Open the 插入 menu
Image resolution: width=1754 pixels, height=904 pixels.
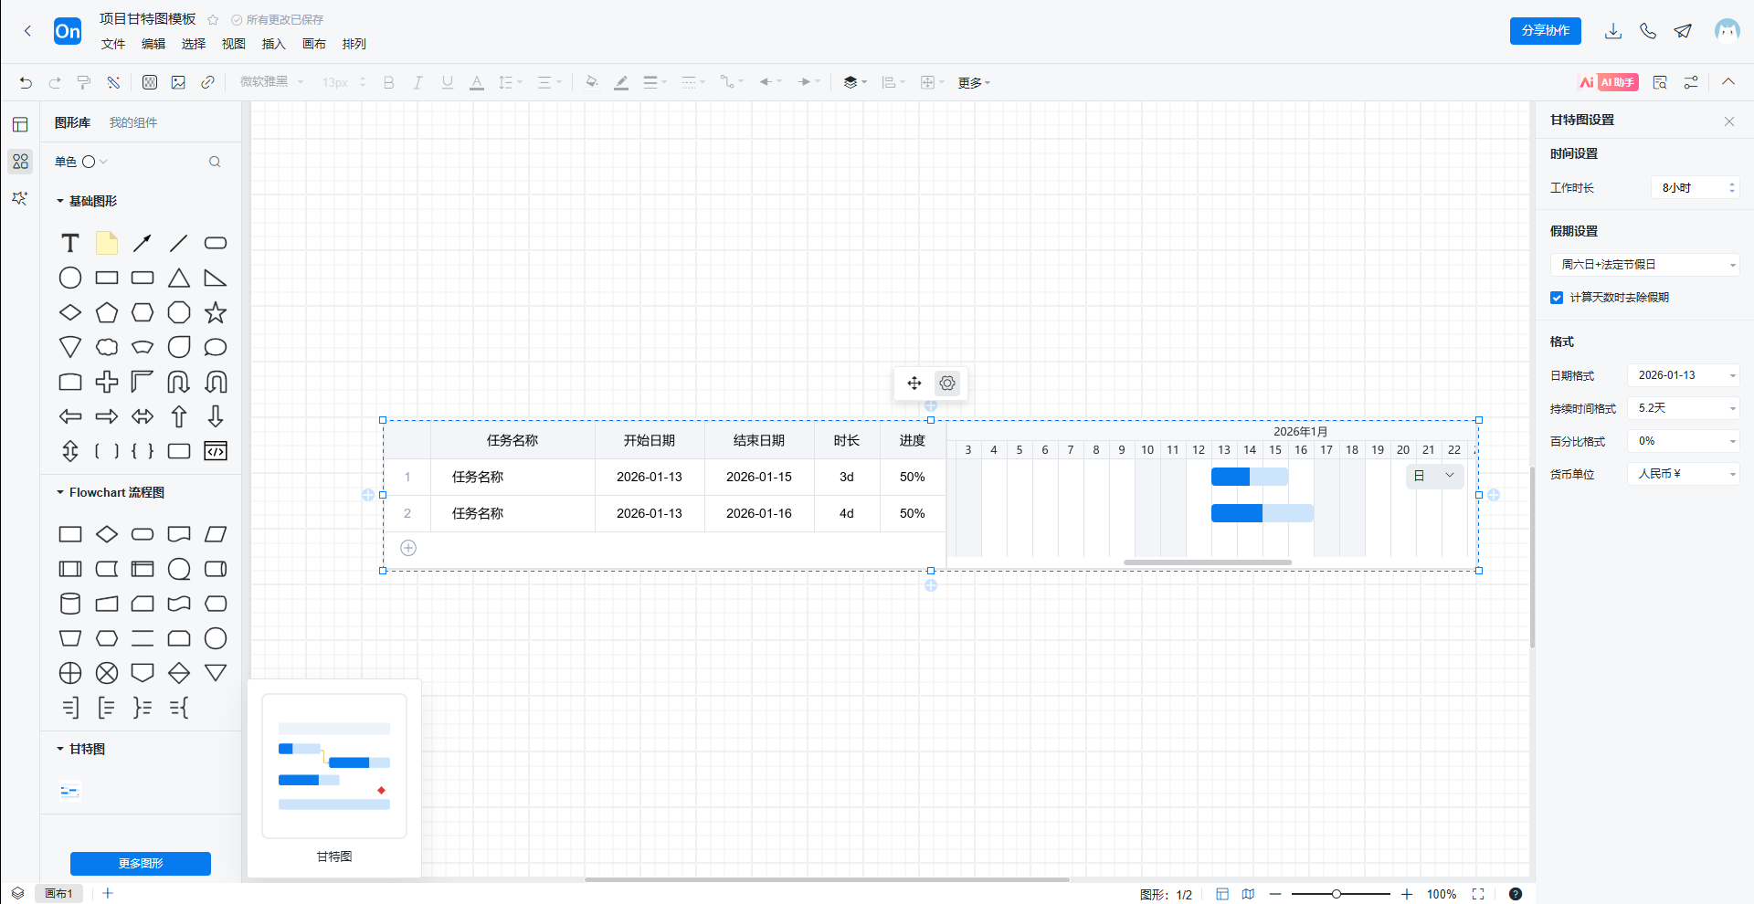273,44
